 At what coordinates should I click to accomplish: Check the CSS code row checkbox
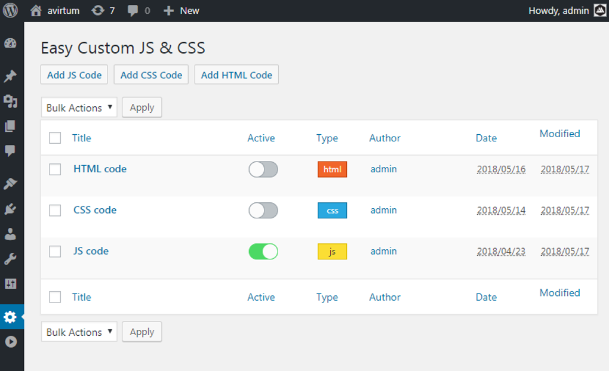(x=55, y=211)
